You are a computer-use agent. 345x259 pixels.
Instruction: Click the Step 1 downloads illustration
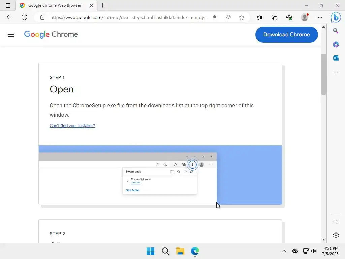[160, 175]
